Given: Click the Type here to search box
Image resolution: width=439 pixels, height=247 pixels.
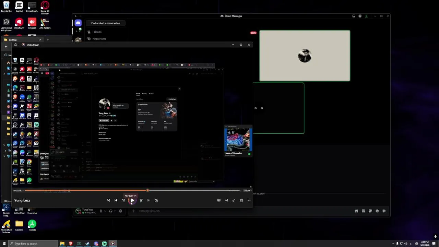Looking at the screenshot, I should 33,244.
